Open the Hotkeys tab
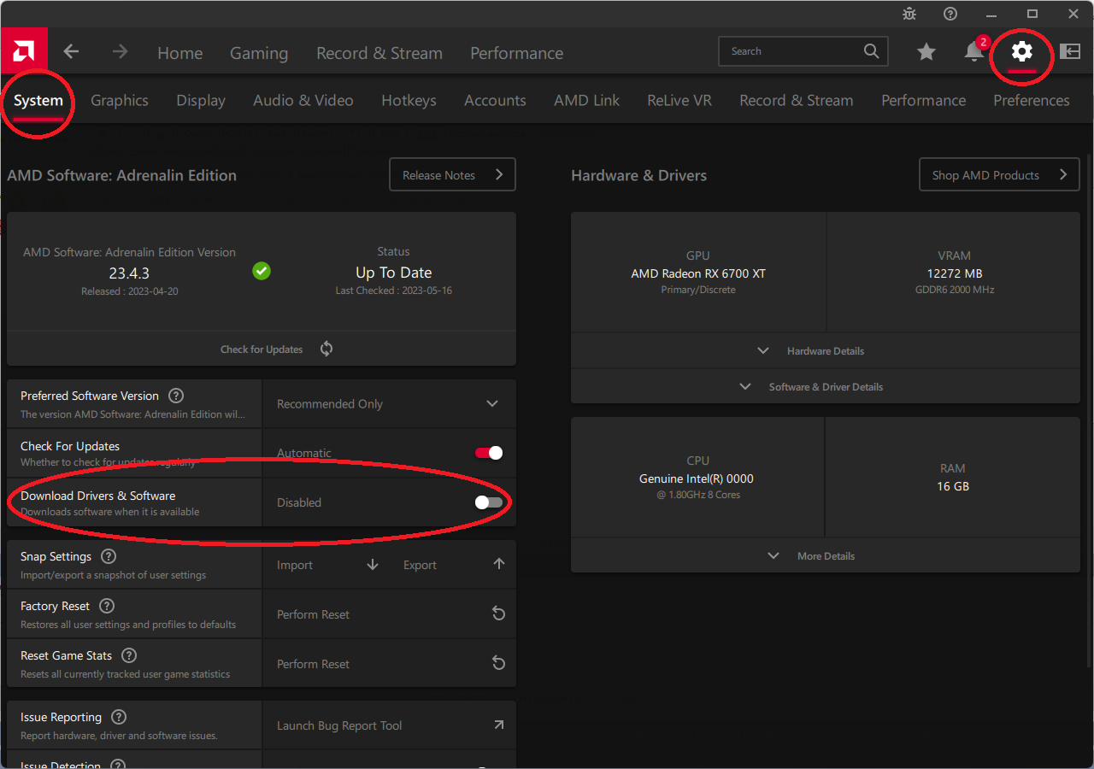The width and height of the screenshot is (1094, 769). [x=409, y=100]
